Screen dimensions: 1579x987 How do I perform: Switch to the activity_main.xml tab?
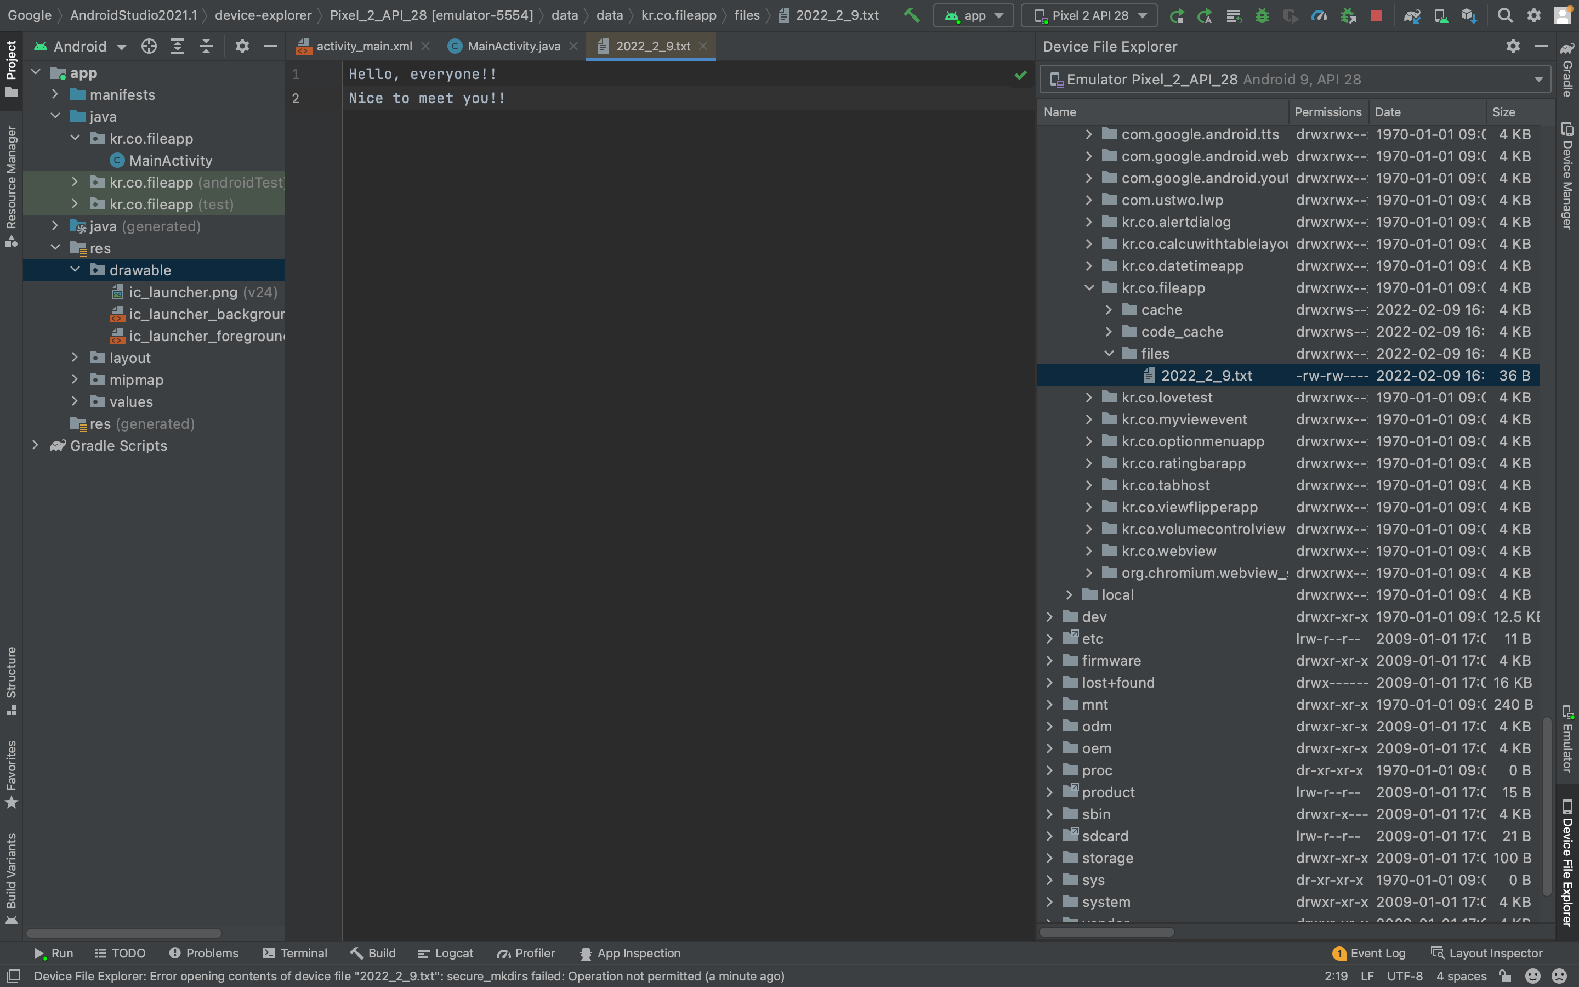pyautogui.click(x=363, y=47)
